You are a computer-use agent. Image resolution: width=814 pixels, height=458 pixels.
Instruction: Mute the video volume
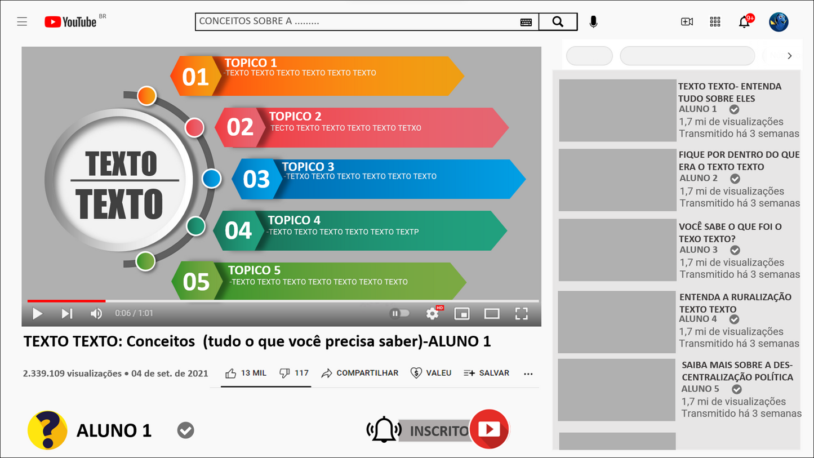click(x=96, y=314)
